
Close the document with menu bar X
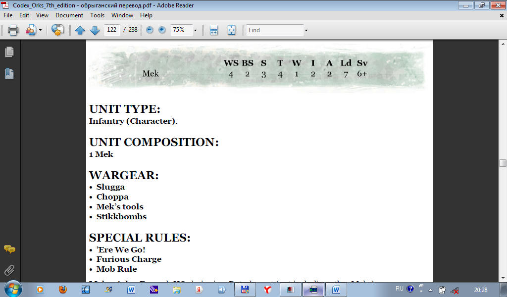(502, 15)
